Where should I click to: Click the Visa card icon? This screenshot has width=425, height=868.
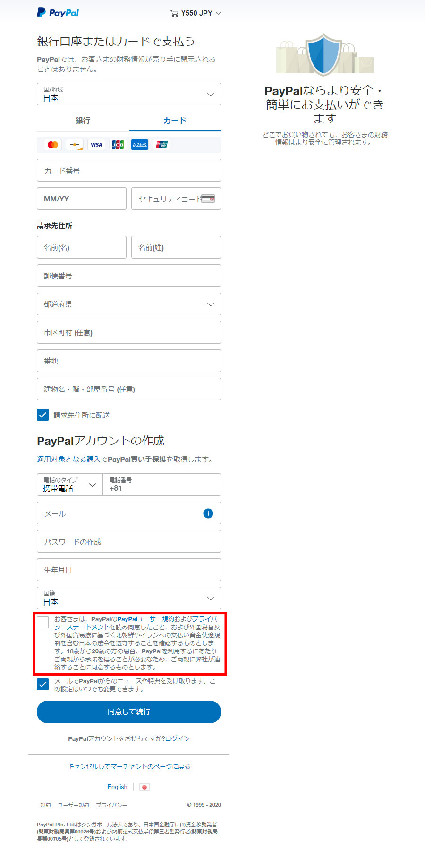click(96, 145)
